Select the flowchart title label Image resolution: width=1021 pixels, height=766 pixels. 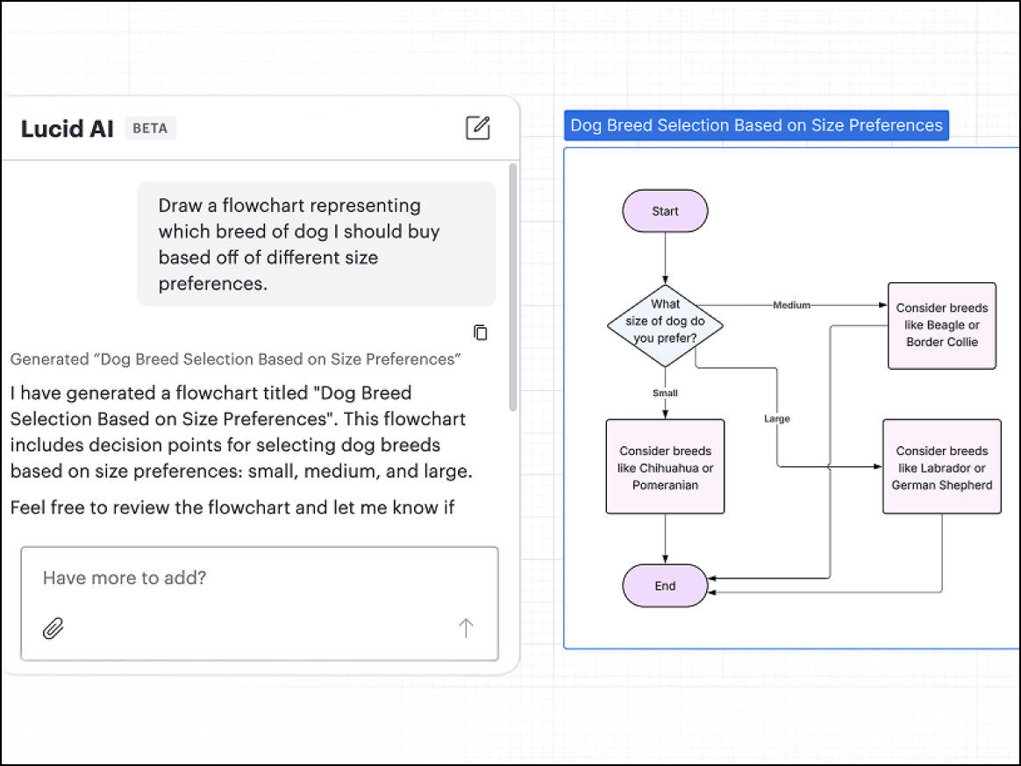(x=756, y=125)
